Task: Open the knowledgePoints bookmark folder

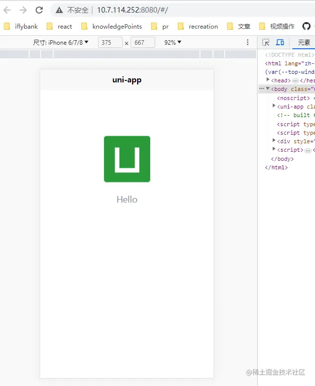Action: click(x=112, y=26)
